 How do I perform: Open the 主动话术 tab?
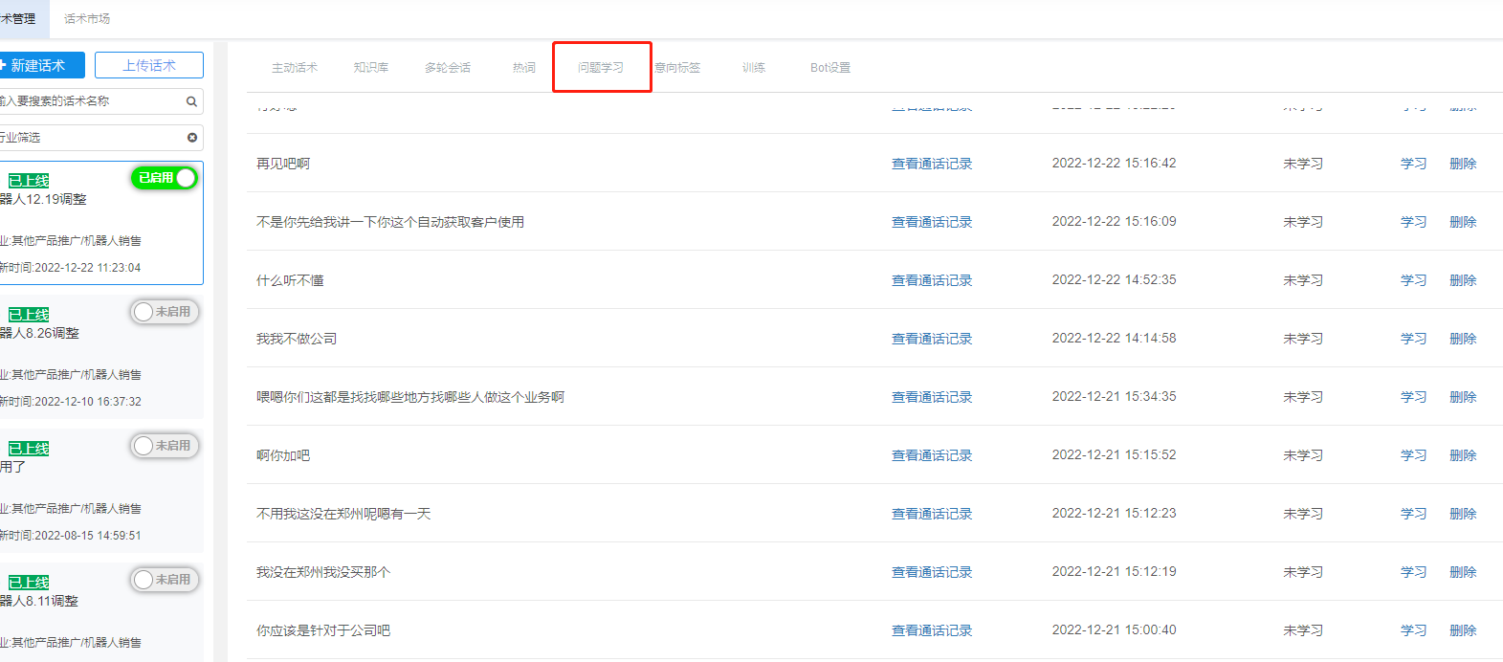295,68
